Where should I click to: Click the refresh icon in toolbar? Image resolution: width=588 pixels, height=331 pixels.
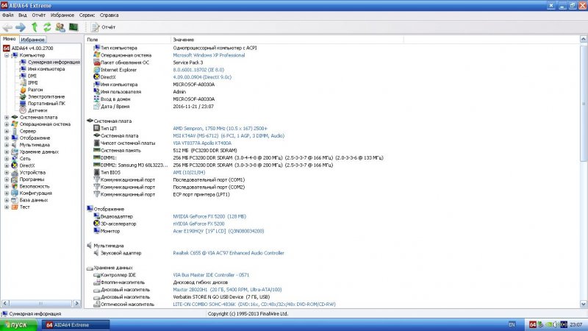tap(47, 27)
